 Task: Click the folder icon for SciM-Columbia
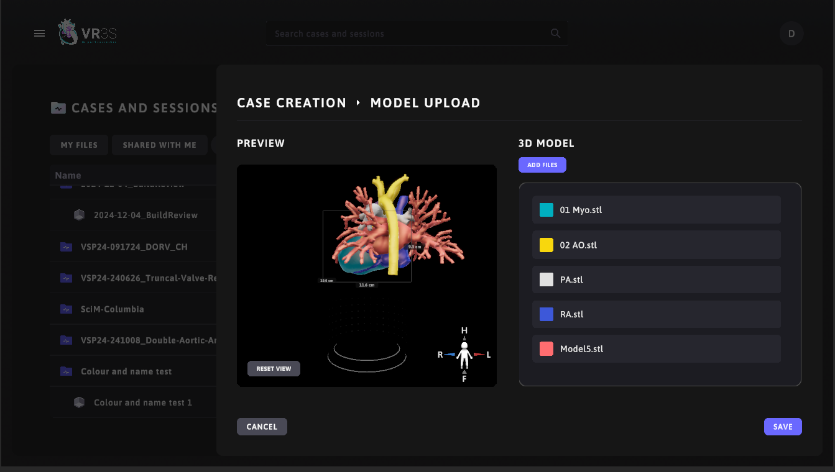coord(66,309)
